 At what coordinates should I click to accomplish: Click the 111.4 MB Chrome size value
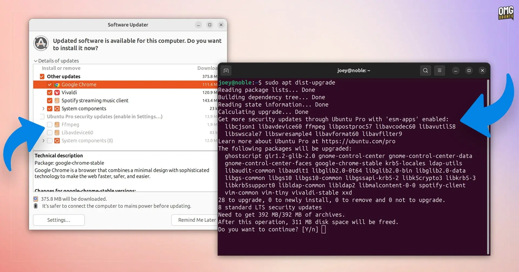coord(210,85)
